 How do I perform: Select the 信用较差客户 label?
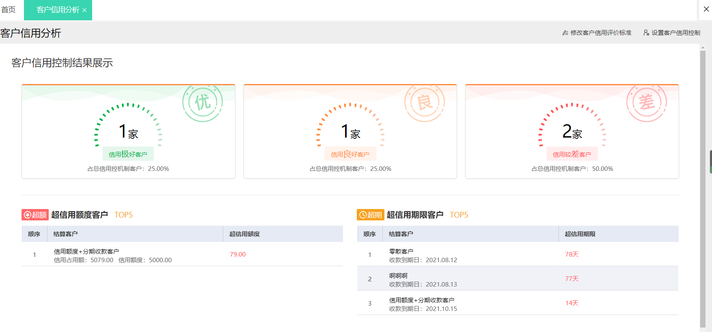[x=572, y=154]
